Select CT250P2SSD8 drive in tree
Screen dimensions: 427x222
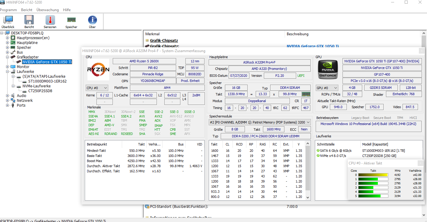click(40, 91)
